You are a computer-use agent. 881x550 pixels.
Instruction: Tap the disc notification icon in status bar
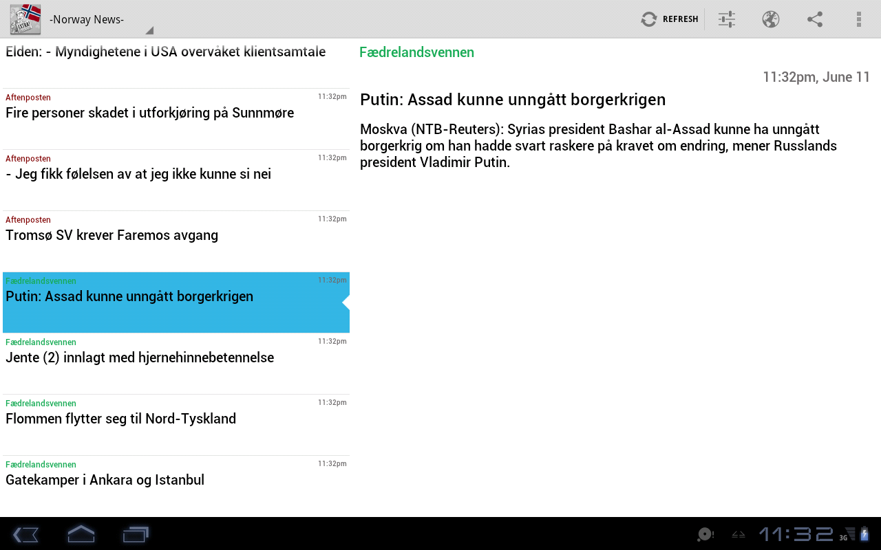tap(705, 534)
